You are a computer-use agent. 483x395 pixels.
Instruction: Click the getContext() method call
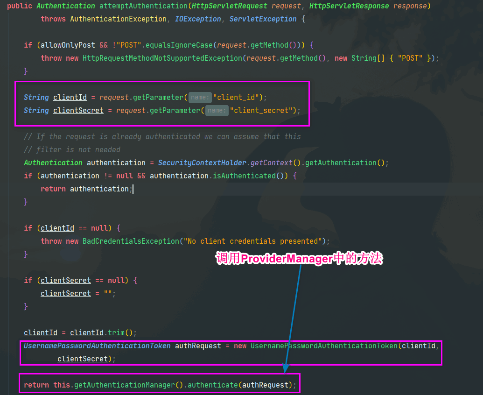tap(275, 162)
